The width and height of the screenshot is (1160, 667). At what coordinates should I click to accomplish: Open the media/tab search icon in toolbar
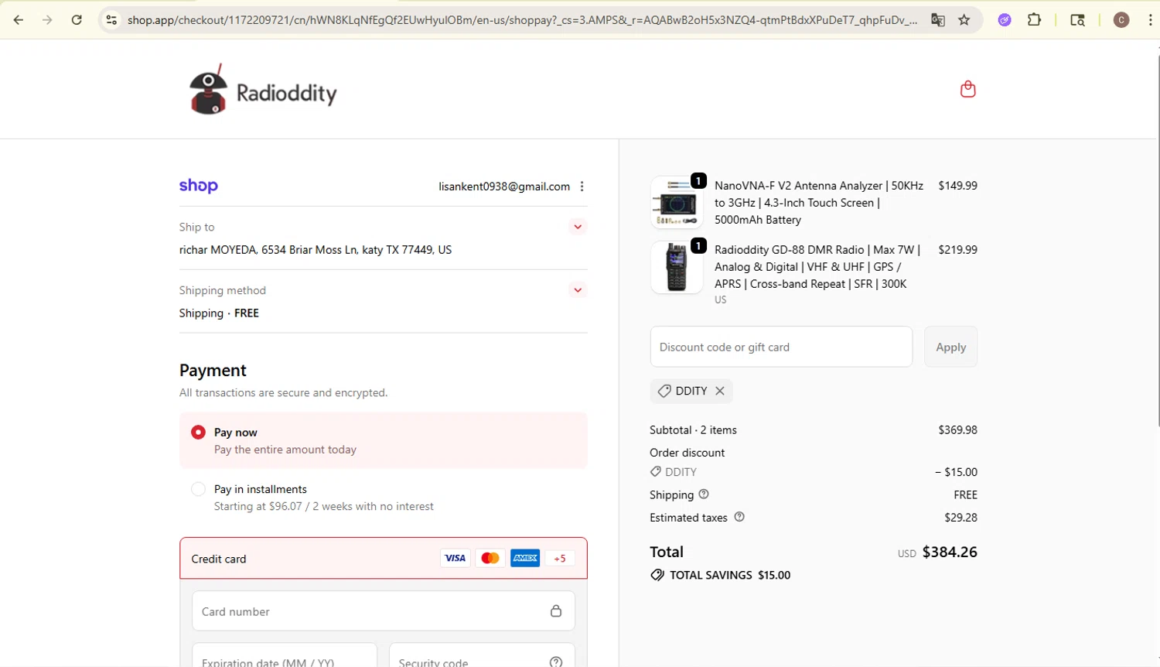[x=1077, y=20]
